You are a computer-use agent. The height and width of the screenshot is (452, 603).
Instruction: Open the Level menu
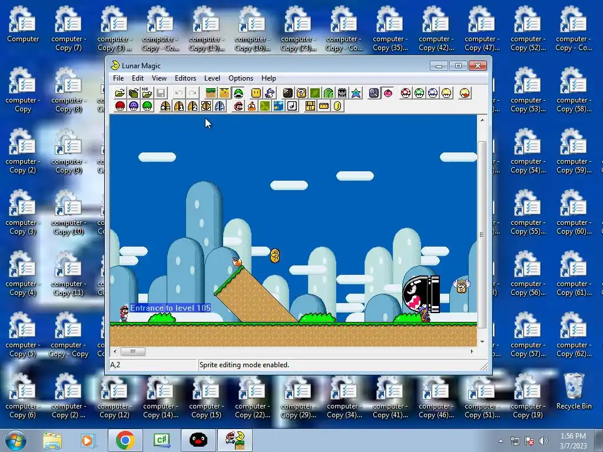[212, 78]
